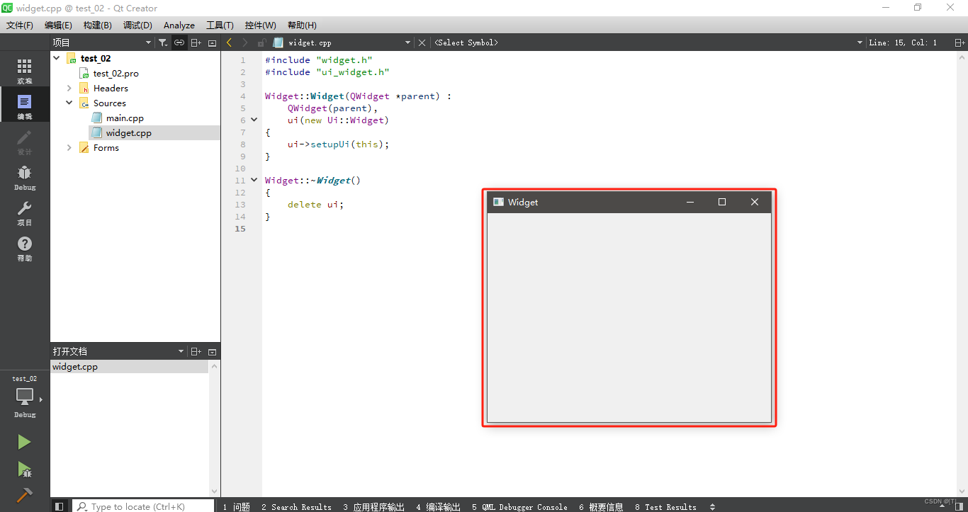Collapse the Sources folder
This screenshot has height=512, width=968.
click(x=69, y=103)
